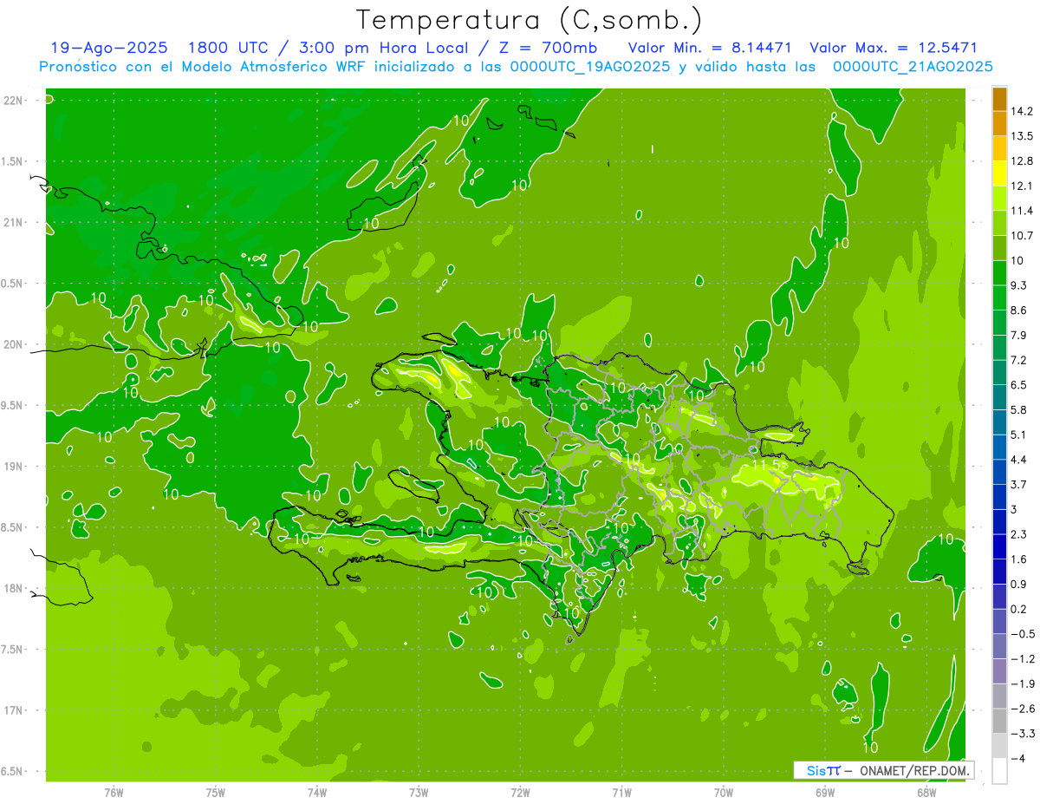The width and height of the screenshot is (1040, 804).
Task: Click the "74W" longitude axis label
Action: click(x=316, y=792)
